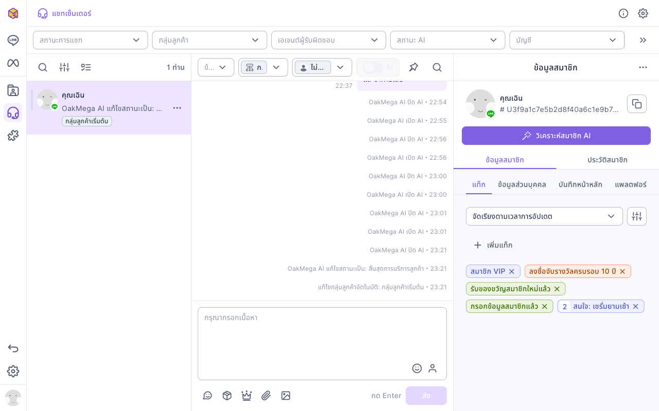Copy the member ID
The height and width of the screenshot is (411, 659).
point(637,104)
